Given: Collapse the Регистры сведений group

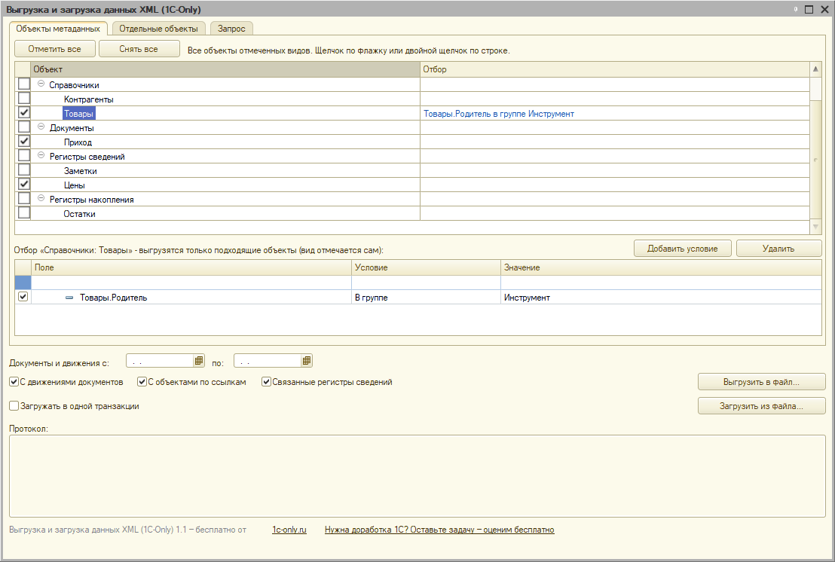Looking at the screenshot, I should pyautogui.click(x=41, y=156).
